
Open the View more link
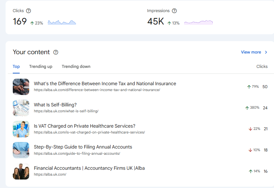pos(251,52)
